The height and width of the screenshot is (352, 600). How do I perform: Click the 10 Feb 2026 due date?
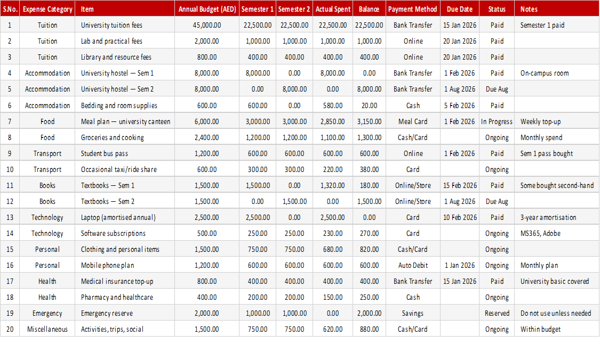(460, 217)
